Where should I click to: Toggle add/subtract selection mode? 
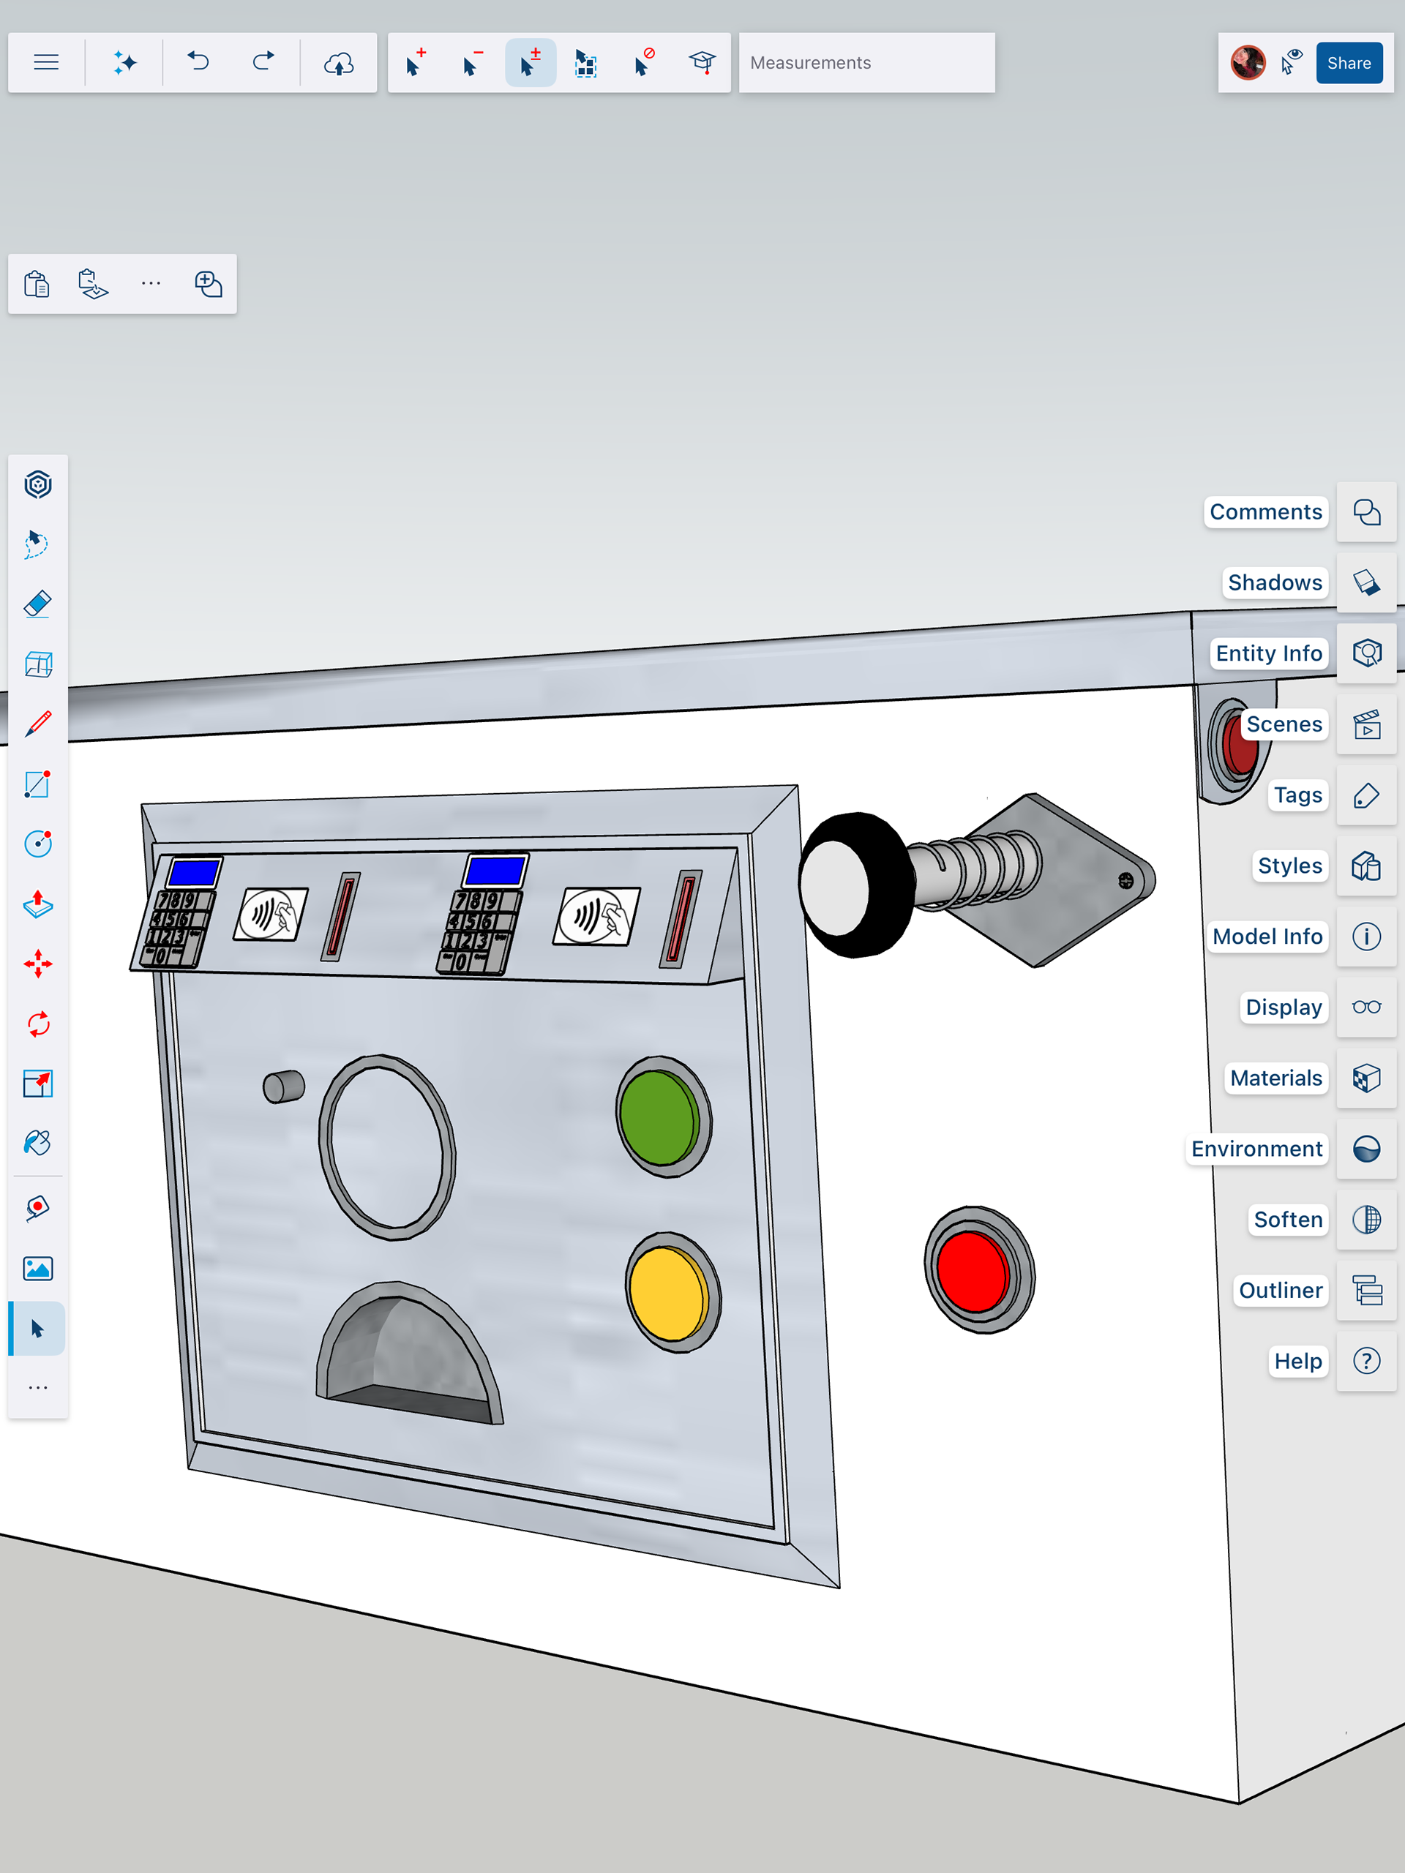(x=530, y=63)
